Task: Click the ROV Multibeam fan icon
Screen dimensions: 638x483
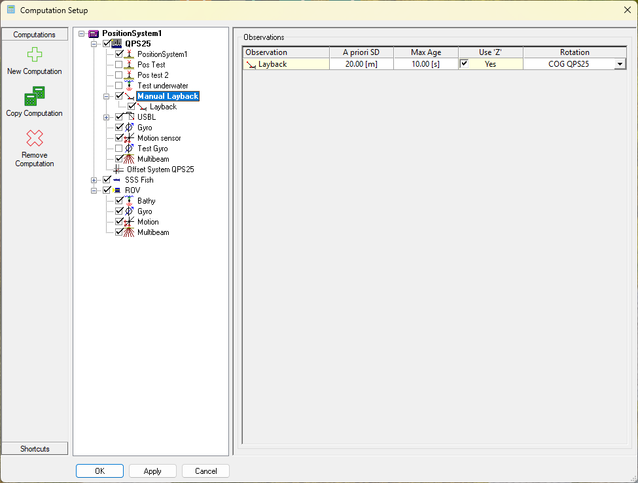Action: click(x=130, y=232)
